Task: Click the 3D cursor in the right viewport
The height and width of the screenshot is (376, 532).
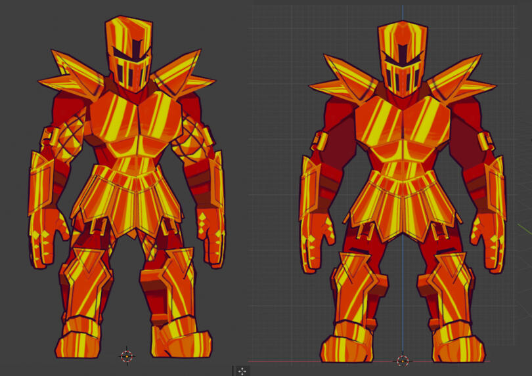Action: pyautogui.click(x=403, y=361)
